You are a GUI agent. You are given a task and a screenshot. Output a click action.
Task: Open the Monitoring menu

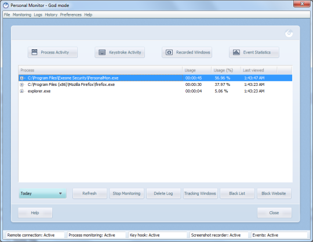pos(22,15)
